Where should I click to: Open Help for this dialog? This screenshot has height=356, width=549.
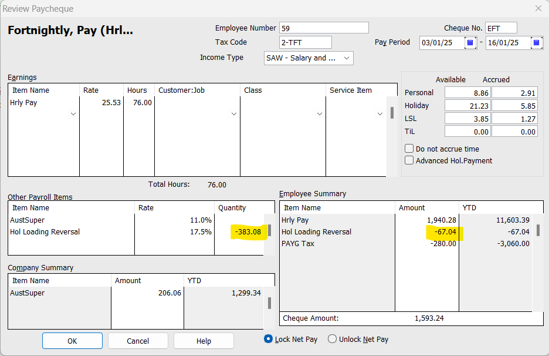pyautogui.click(x=204, y=341)
